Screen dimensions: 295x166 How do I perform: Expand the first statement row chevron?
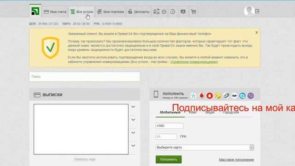click(x=133, y=107)
